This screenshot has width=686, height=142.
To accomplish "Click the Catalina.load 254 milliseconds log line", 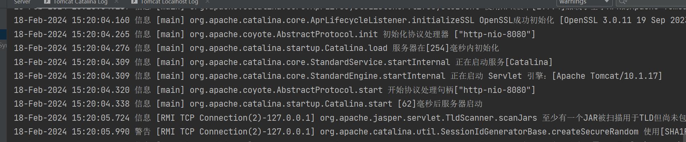I will 256,48.
